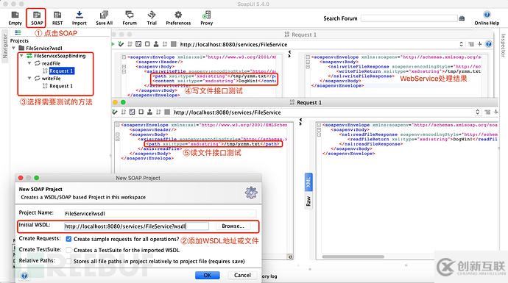
Task: Select the writeFile operation in tree
Action: tap(51, 78)
